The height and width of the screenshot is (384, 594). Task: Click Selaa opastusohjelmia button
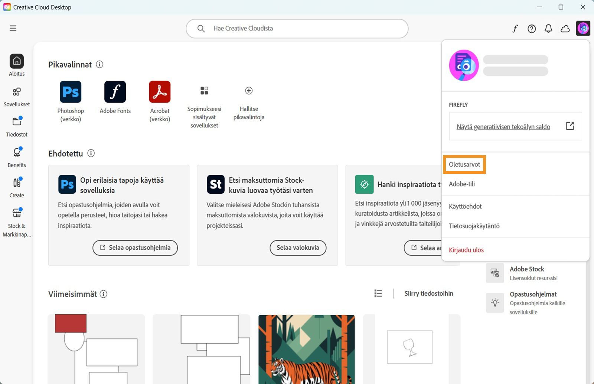[x=135, y=248]
